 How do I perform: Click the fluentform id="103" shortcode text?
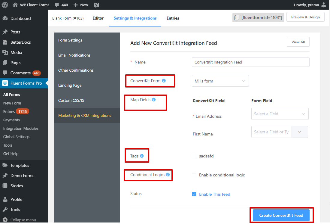pos(262,17)
